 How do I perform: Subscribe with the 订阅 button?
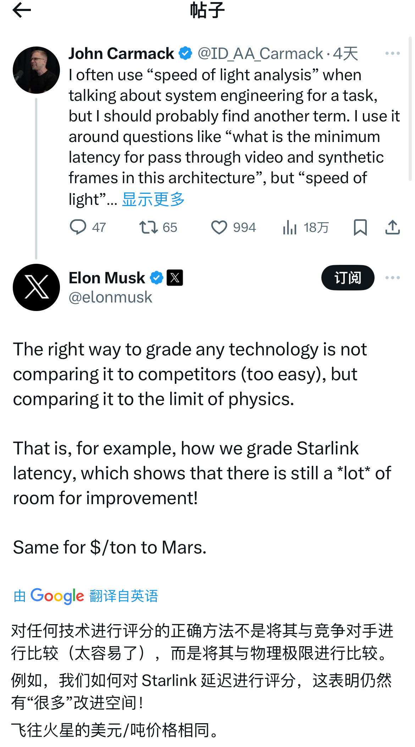(x=348, y=278)
